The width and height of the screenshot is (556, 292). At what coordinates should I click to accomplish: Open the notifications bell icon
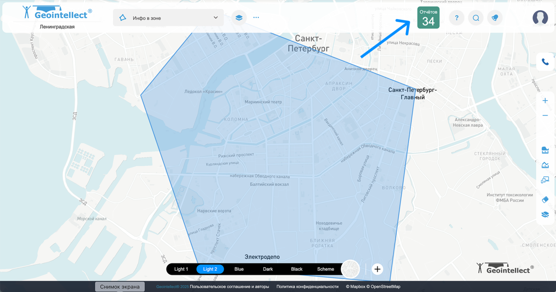click(495, 18)
